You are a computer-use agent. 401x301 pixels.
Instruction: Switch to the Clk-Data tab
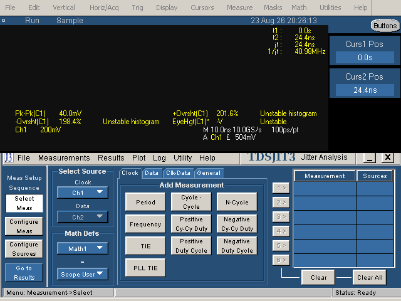178,173
